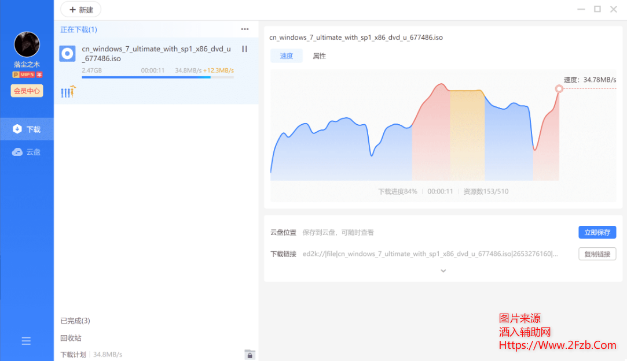The width and height of the screenshot is (627, 361).
Task: Click the download progress bar
Action: [157, 77]
